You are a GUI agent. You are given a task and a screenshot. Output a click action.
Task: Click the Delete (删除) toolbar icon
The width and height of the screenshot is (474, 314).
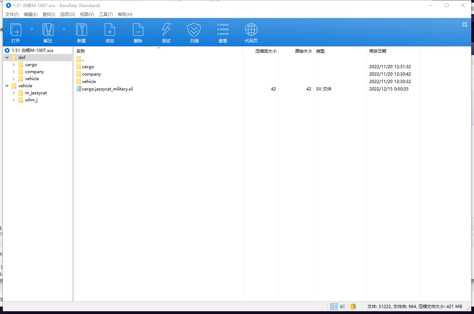[x=138, y=30]
